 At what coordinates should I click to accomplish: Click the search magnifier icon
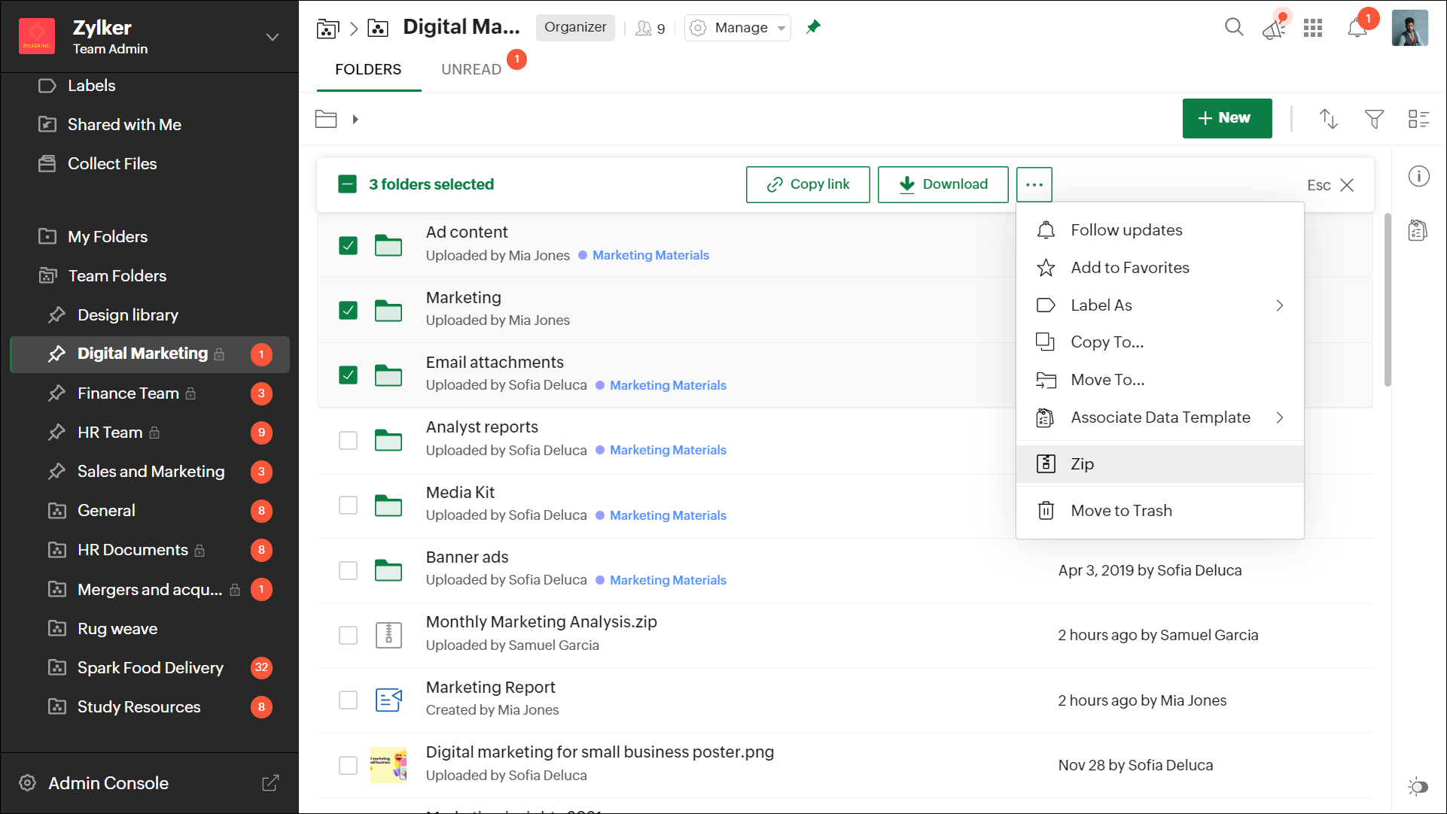[1233, 28]
